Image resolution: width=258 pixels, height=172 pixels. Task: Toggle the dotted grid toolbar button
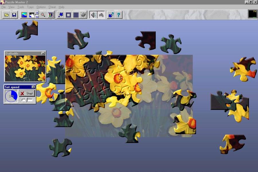[76, 15]
